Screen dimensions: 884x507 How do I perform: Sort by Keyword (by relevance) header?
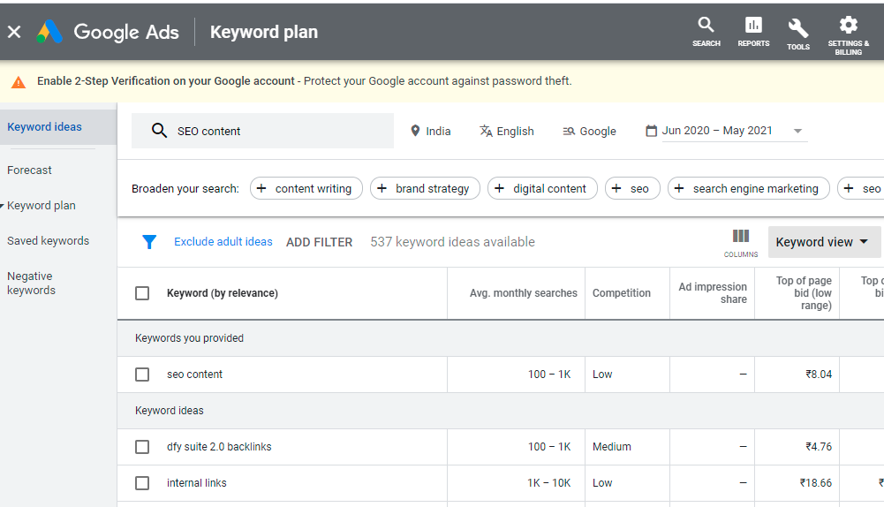[223, 293]
